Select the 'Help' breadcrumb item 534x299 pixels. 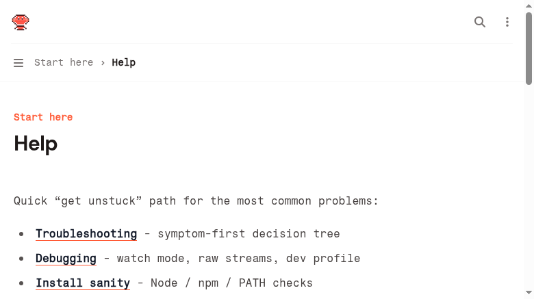coord(124,63)
